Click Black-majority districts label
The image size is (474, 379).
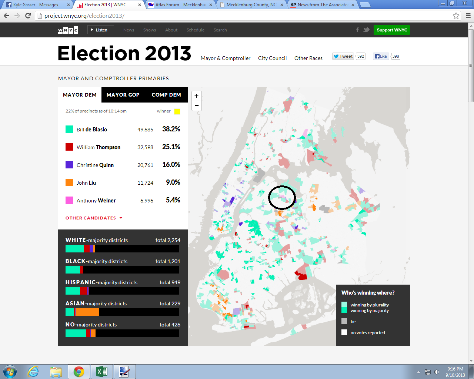pos(96,261)
